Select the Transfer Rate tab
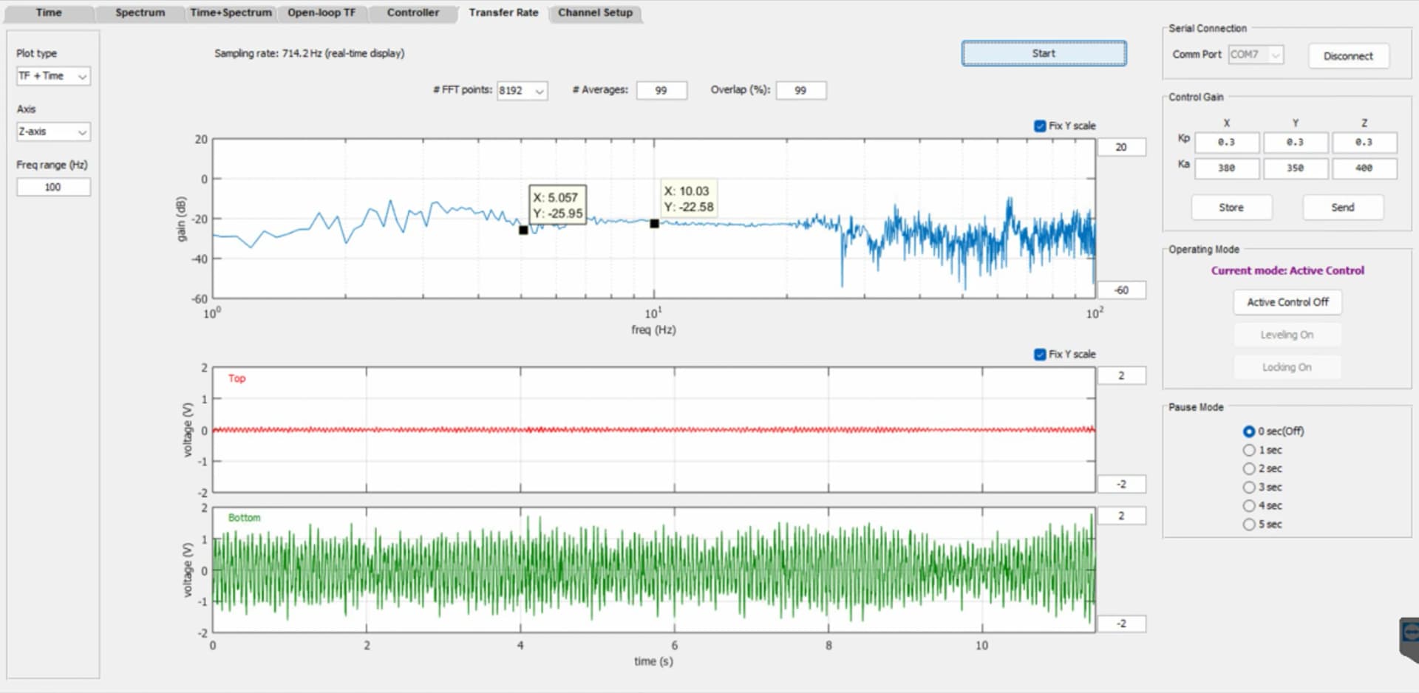The image size is (1419, 693). [503, 13]
